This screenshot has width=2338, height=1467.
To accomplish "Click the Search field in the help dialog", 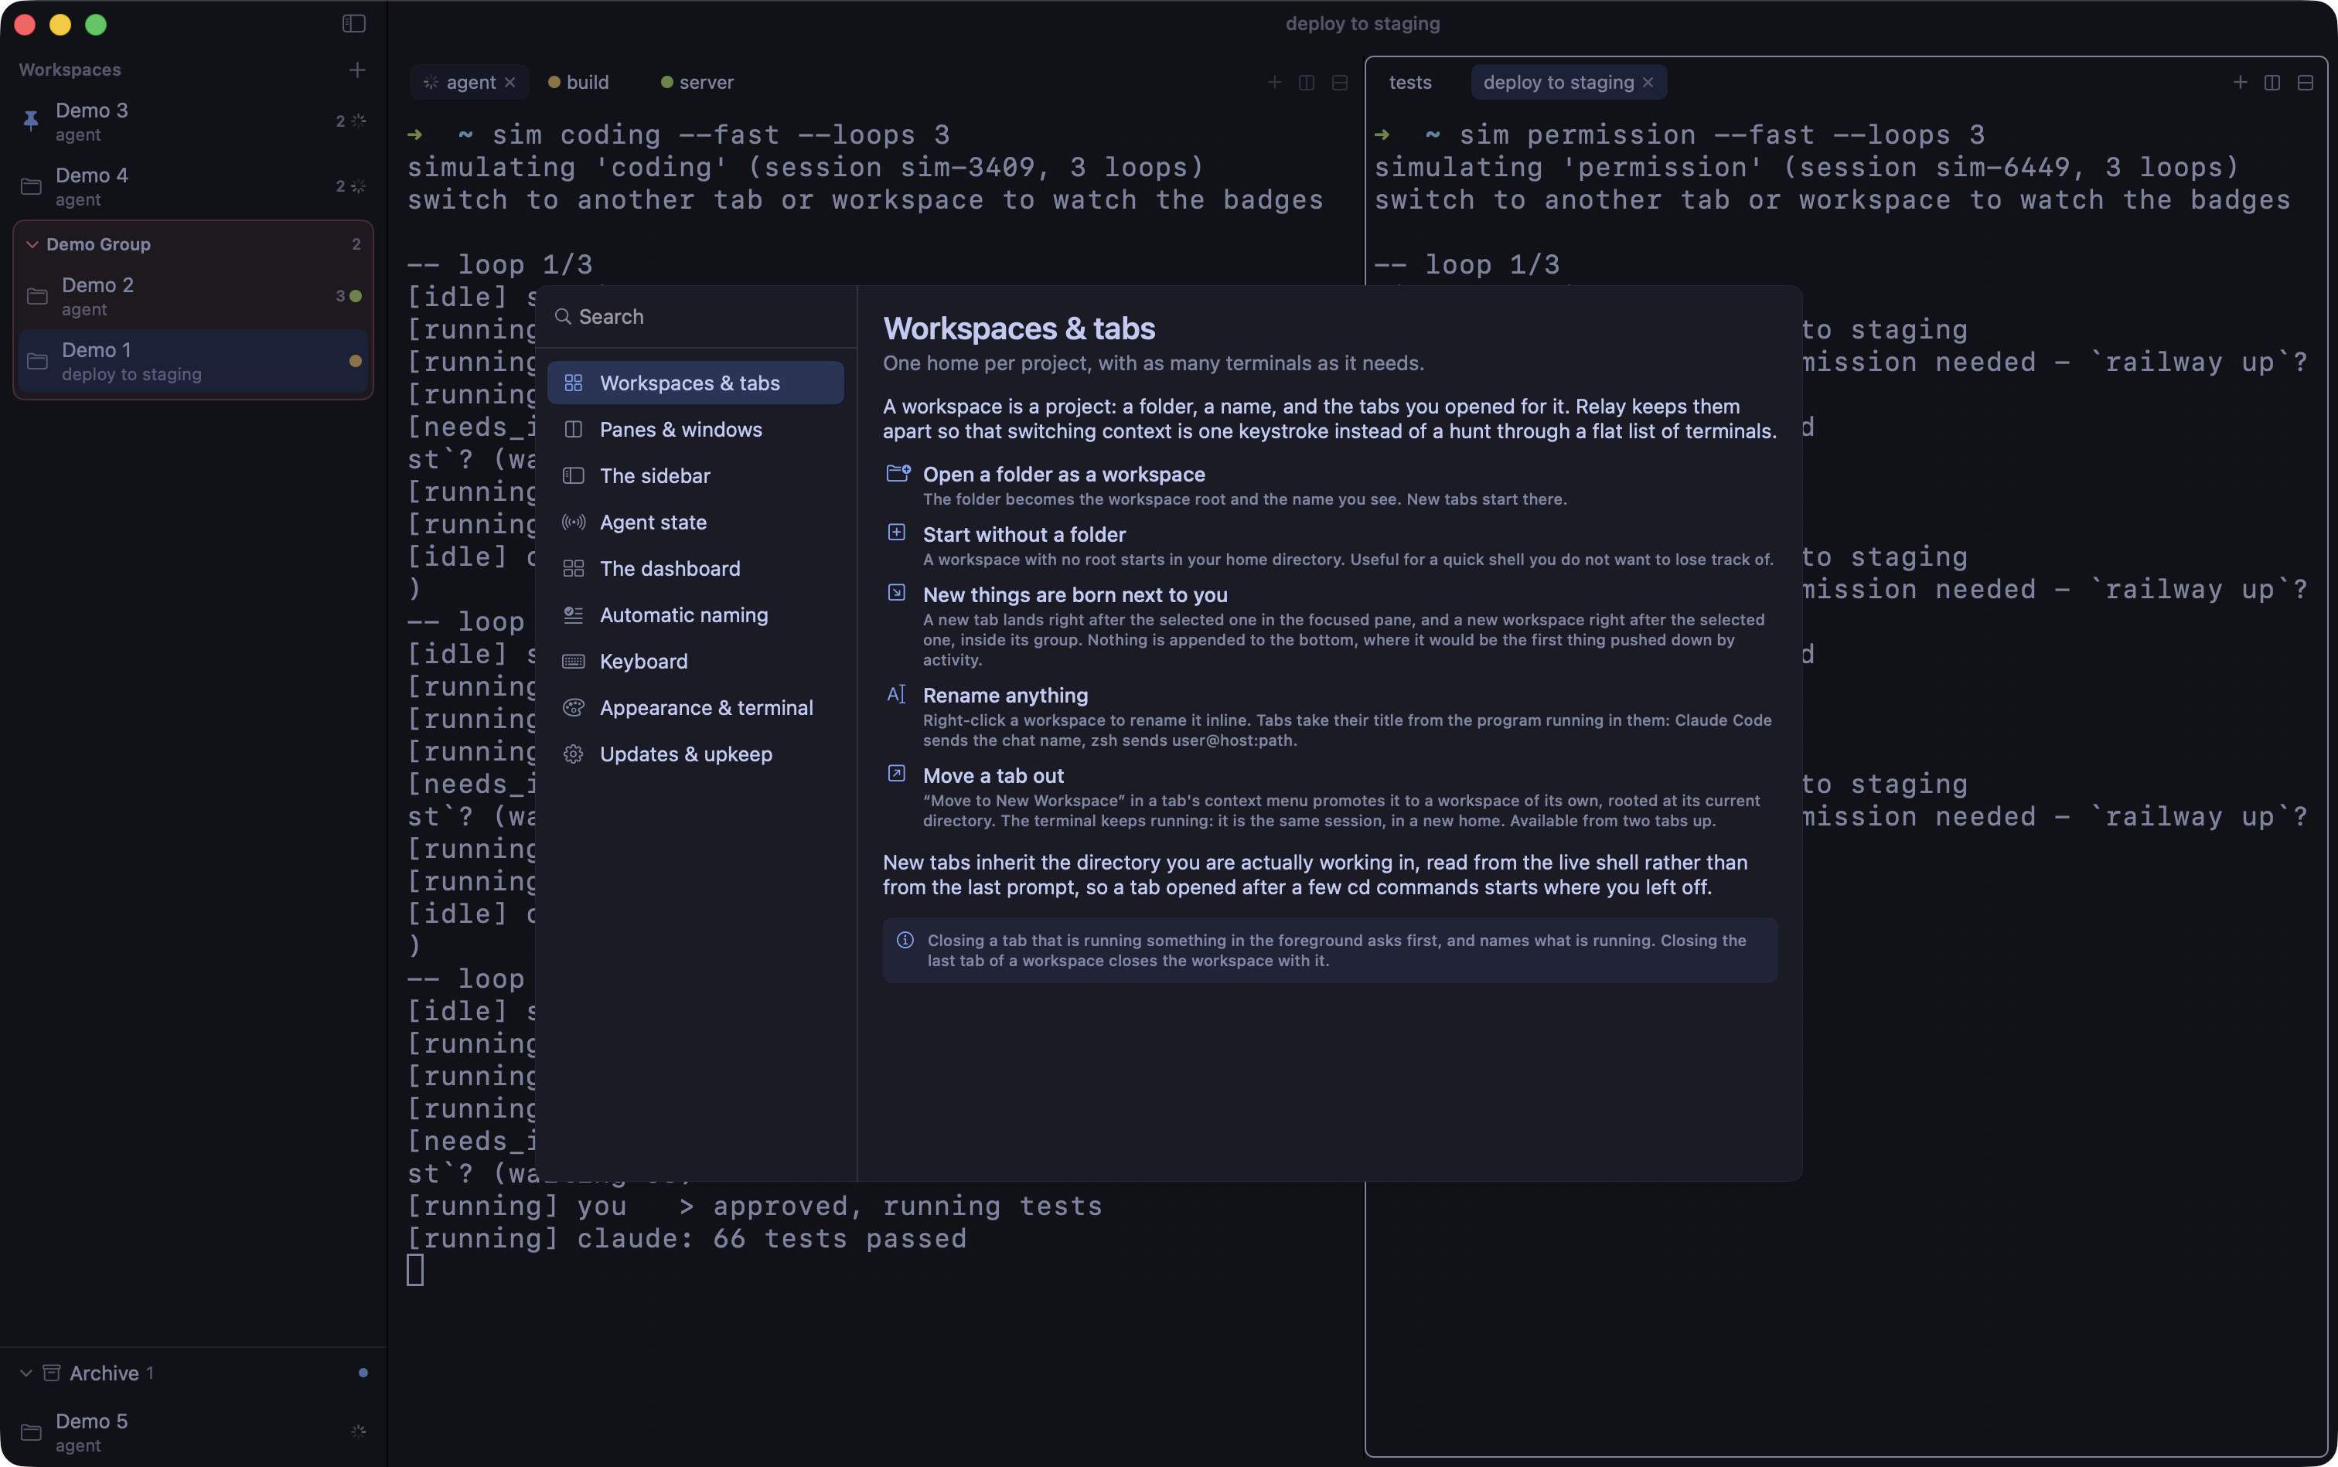I will [x=696, y=316].
